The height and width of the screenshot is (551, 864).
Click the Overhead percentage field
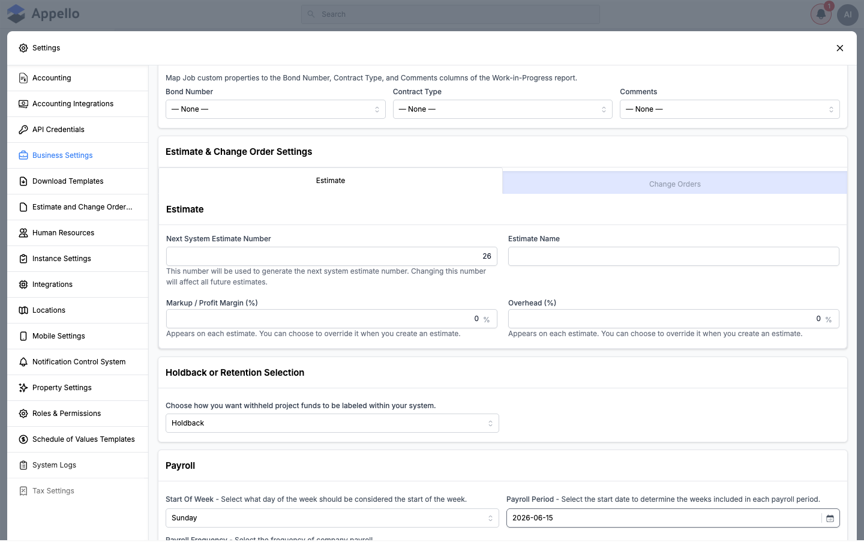tap(674, 319)
